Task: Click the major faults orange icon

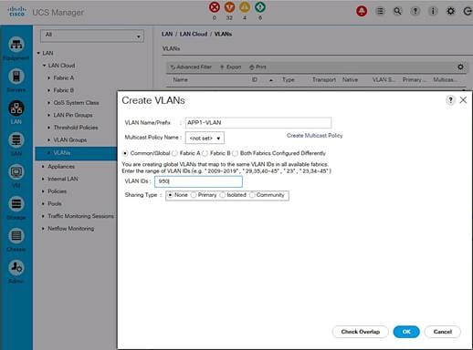Action: click(x=229, y=7)
